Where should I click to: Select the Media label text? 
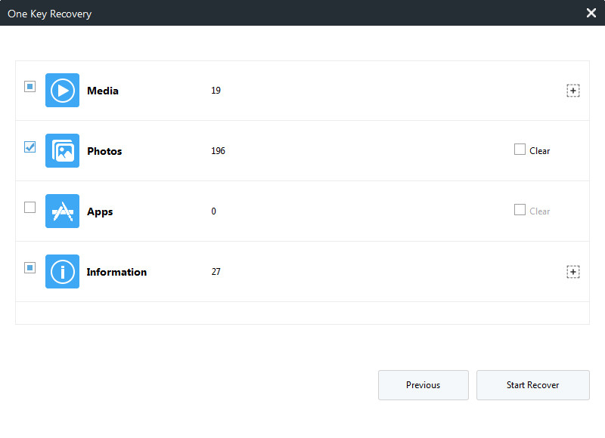[103, 91]
